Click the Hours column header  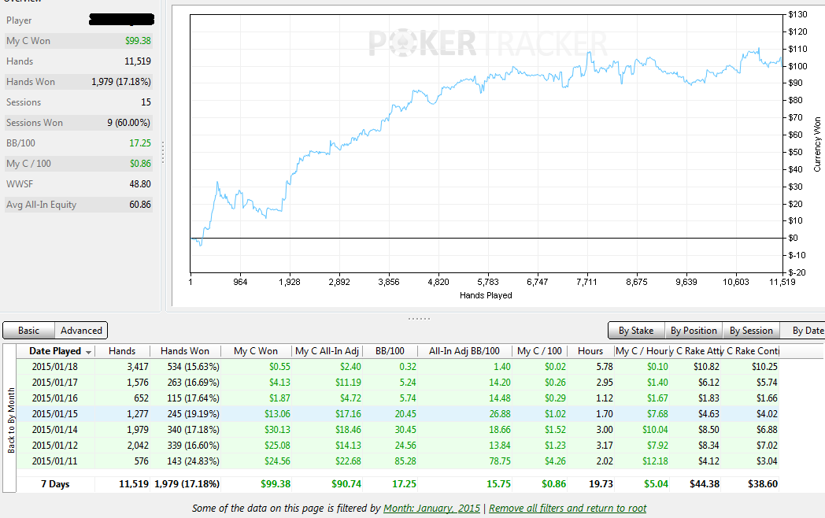tap(590, 351)
